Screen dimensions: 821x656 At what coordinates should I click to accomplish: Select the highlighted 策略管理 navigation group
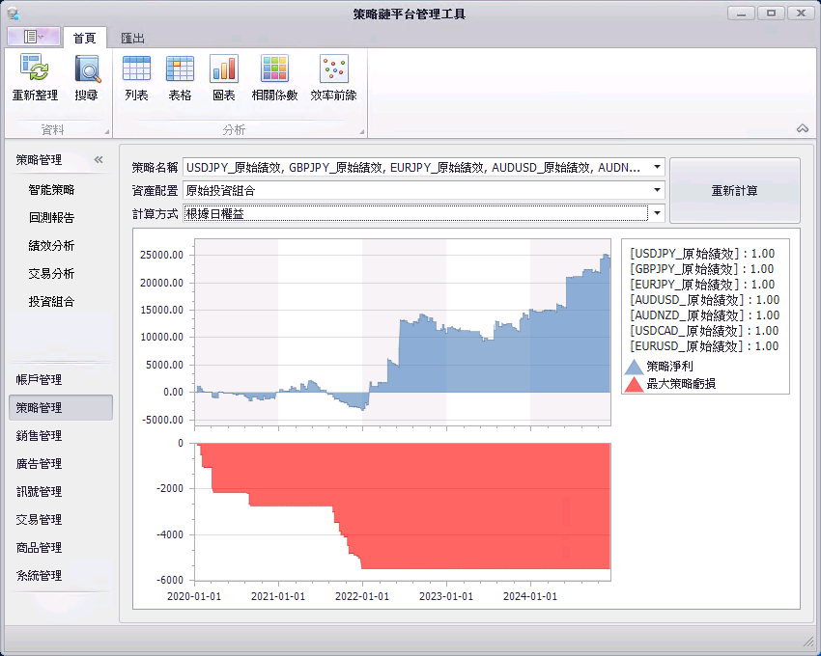pos(61,407)
